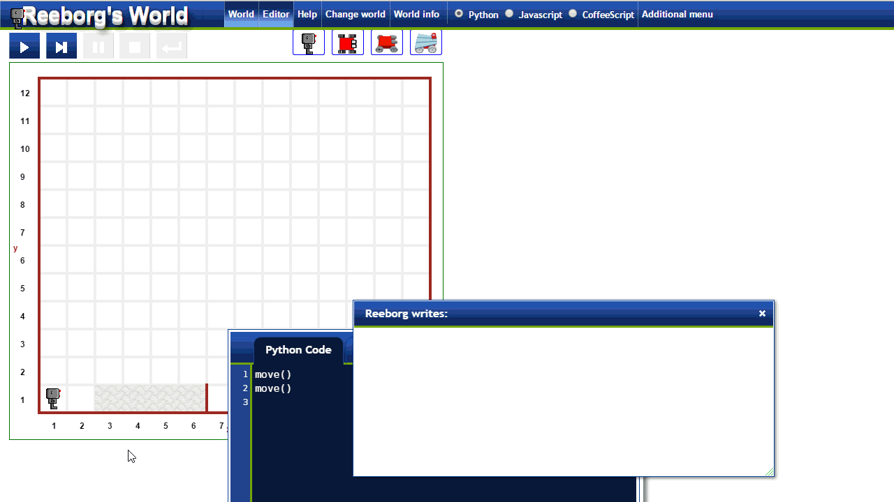Click the Reeborg writes title bar
The width and height of the screenshot is (894, 502).
564,314
